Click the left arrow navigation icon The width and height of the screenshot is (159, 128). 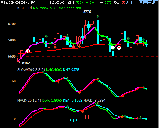(x=141, y=2)
